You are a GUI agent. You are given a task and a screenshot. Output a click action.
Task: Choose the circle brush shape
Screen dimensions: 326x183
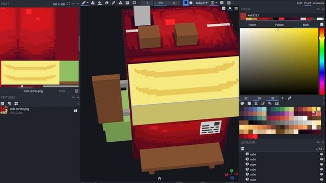point(191,3)
